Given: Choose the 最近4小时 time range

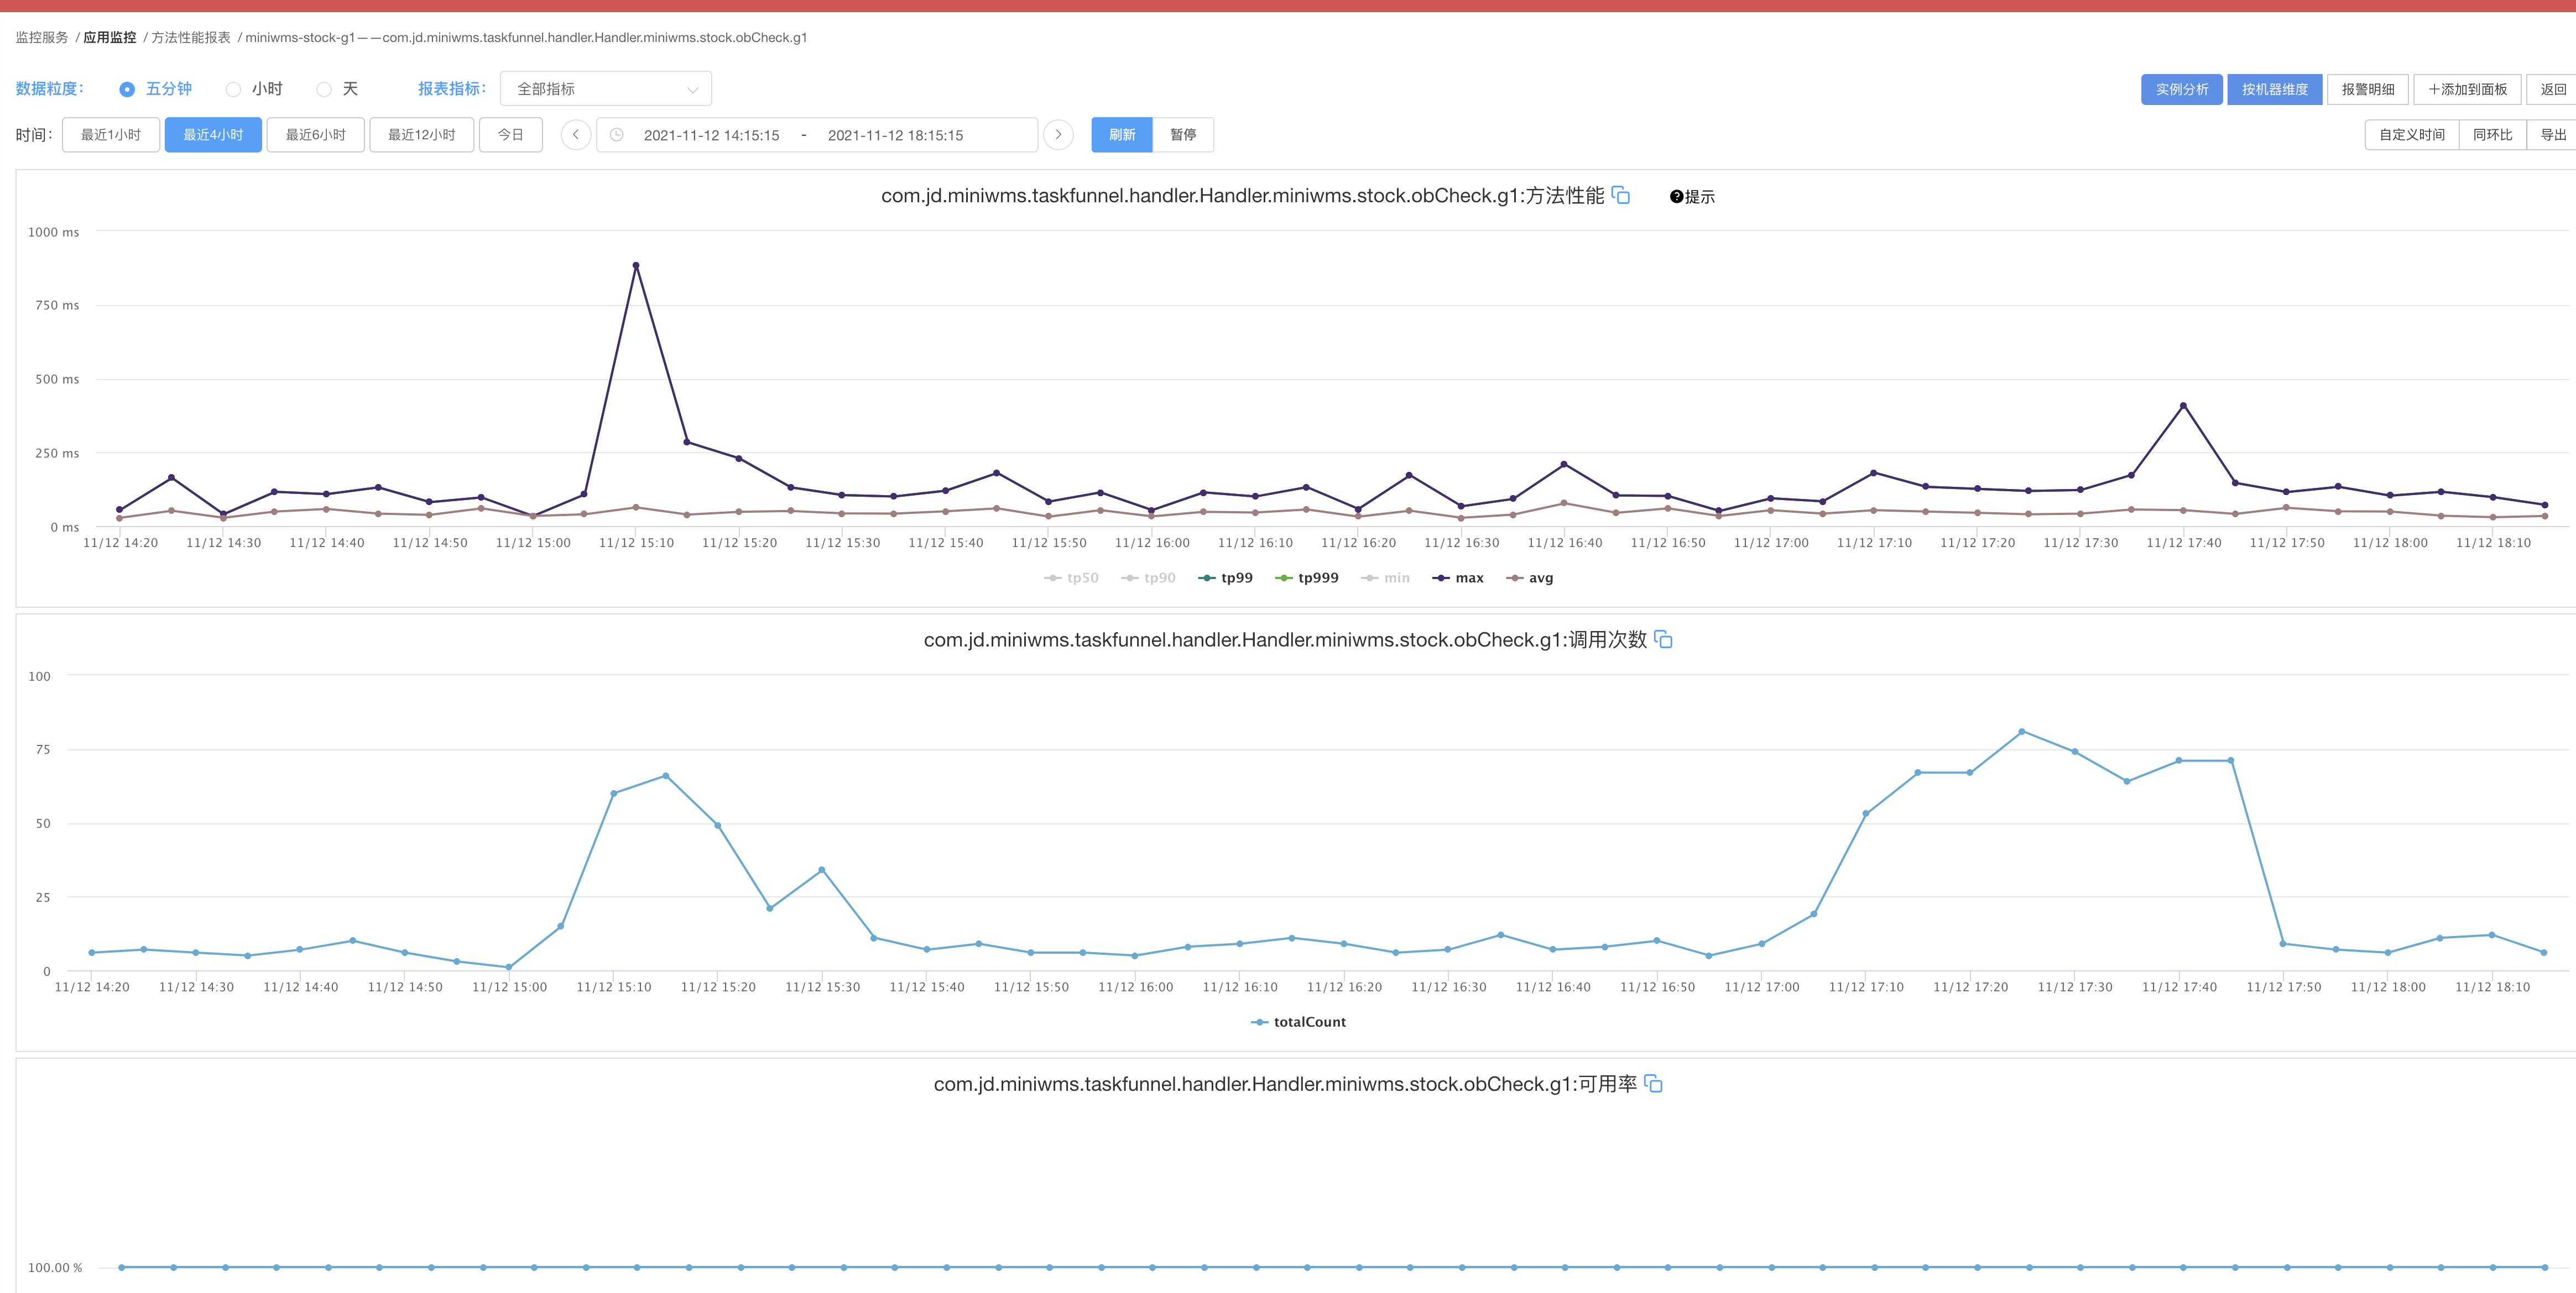Looking at the screenshot, I should coord(213,135).
